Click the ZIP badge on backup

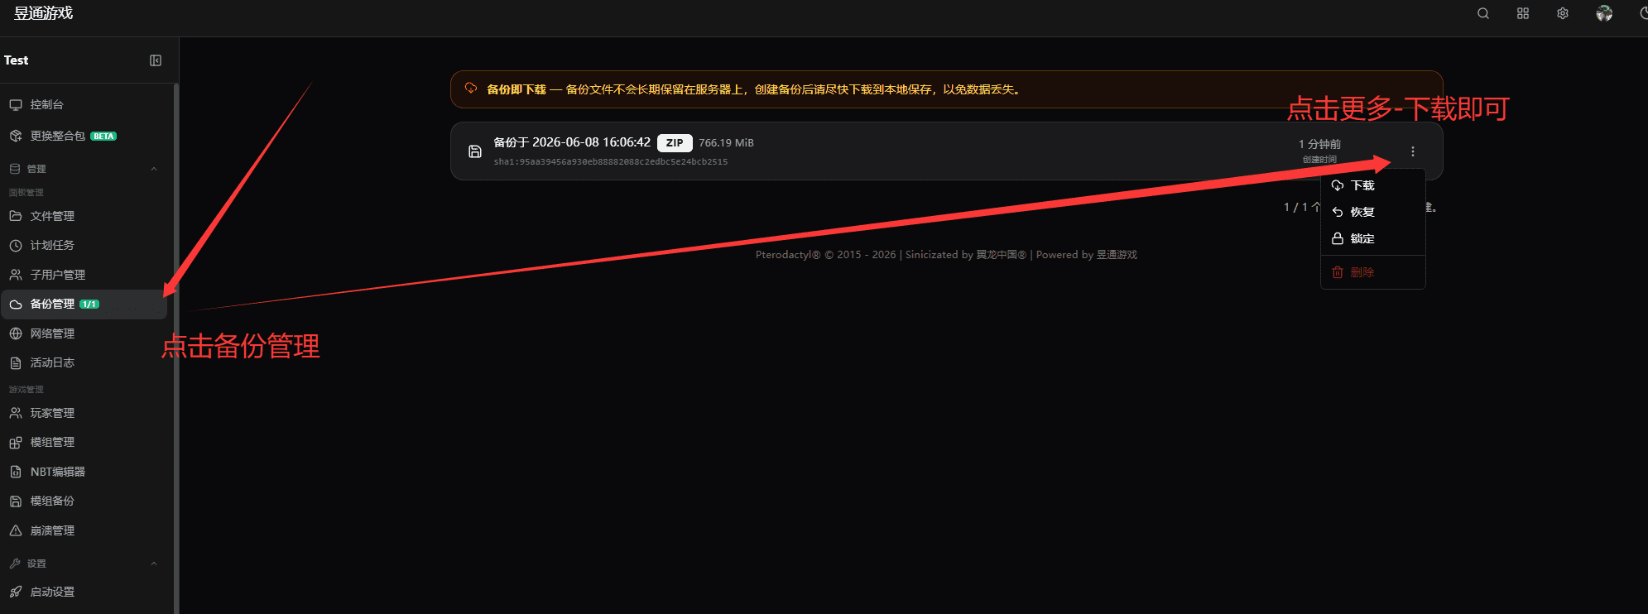[675, 143]
